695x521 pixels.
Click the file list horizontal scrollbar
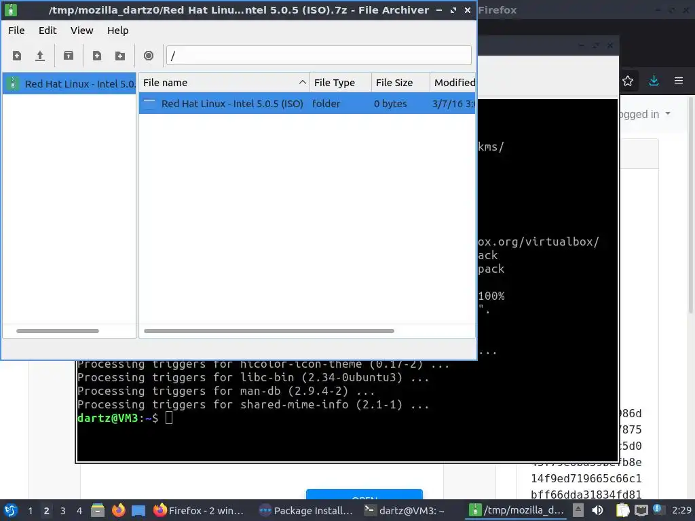[269, 331]
